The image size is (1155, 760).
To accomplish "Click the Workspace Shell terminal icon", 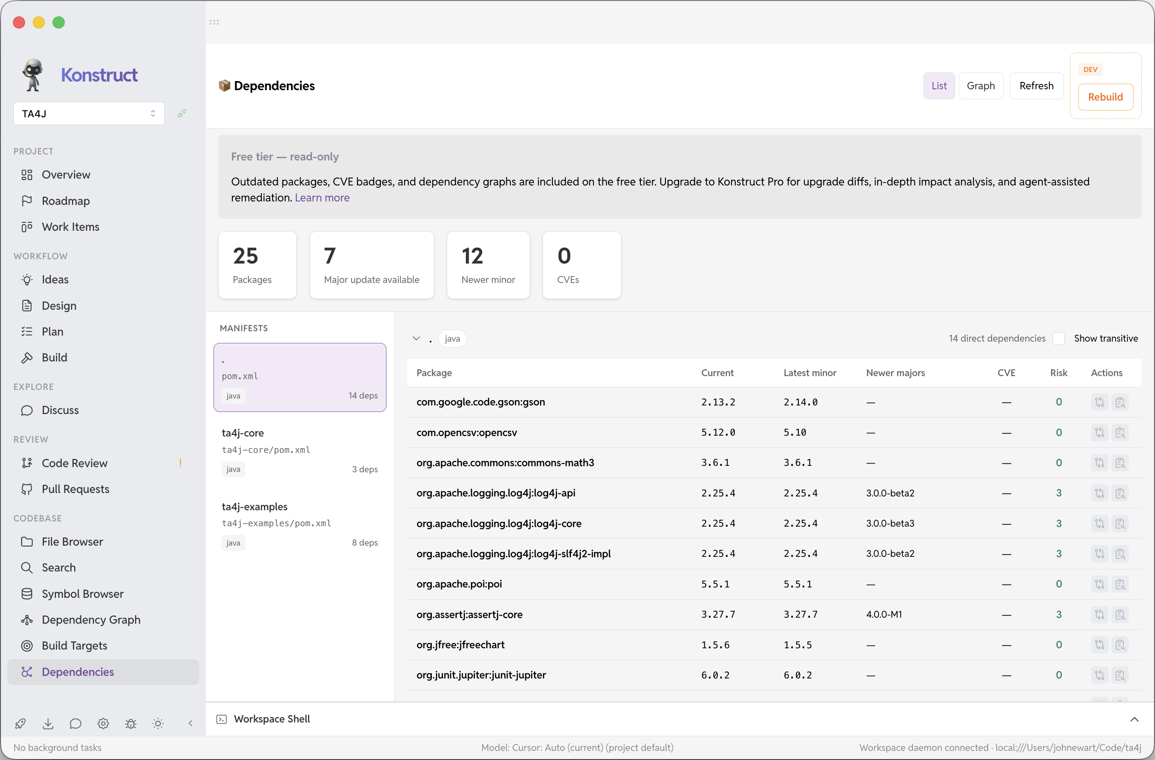I will pos(222,719).
